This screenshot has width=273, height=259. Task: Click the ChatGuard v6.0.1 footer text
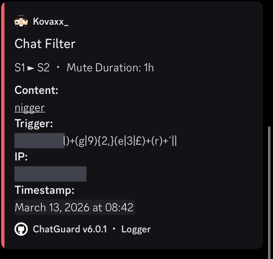(x=70, y=229)
